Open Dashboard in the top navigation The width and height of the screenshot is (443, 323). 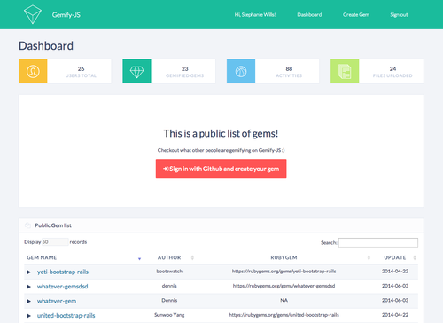pos(309,15)
